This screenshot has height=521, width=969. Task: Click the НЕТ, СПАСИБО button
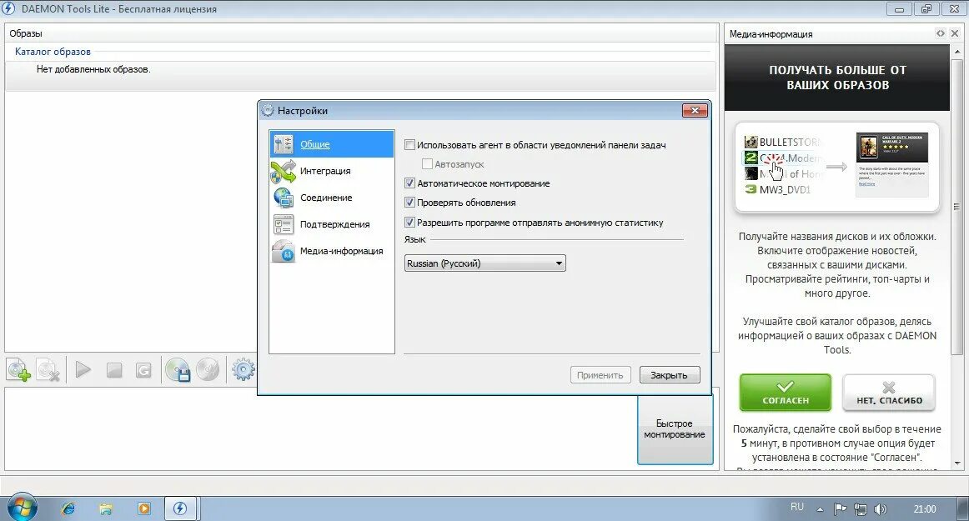pyautogui.click(x=889, y=393)
